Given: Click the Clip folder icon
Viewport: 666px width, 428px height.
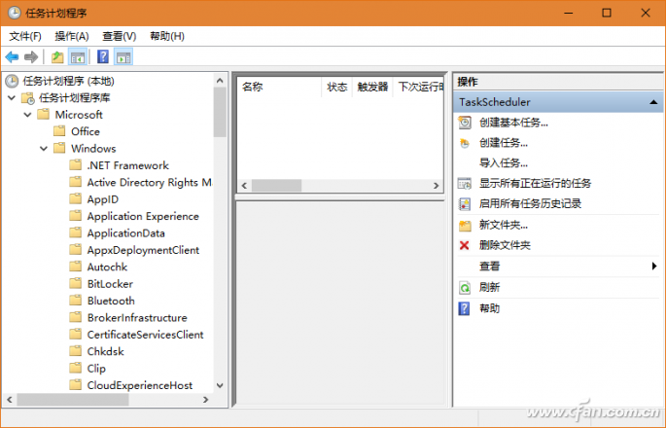Looking at the screenshot, I should tap(76, 368).
